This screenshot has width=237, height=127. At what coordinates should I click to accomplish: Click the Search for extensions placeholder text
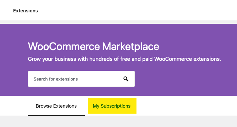55,79
